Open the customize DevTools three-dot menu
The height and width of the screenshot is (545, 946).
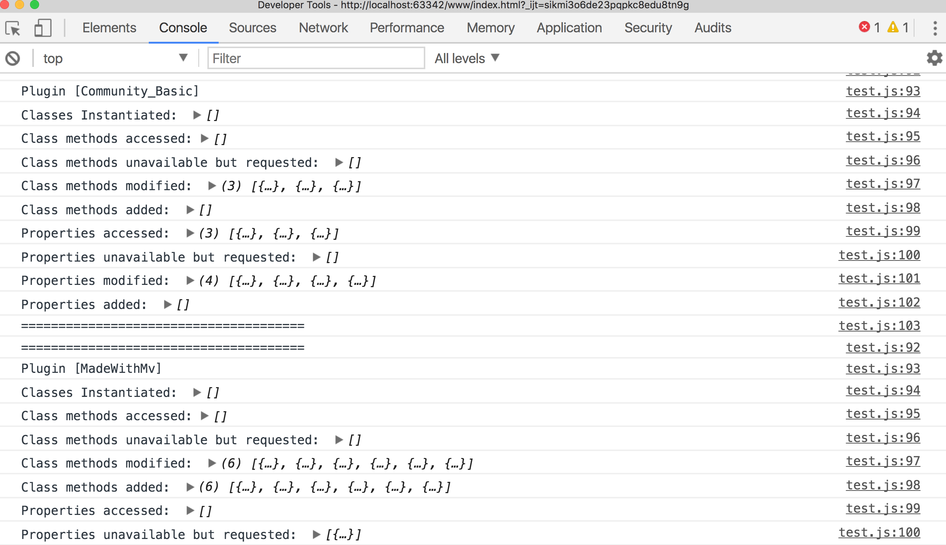tap(935, 28)
